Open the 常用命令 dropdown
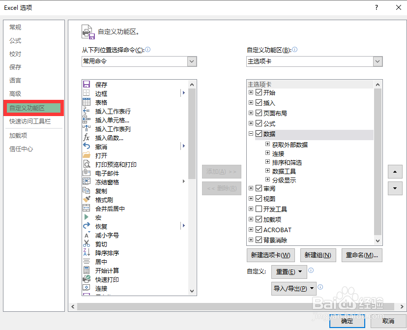407x330 pixels. (x=192, y=61)
